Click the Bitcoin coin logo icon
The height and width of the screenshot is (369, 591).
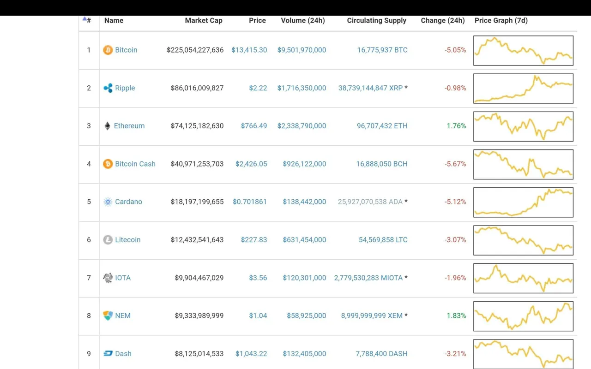tap(108, 50)
